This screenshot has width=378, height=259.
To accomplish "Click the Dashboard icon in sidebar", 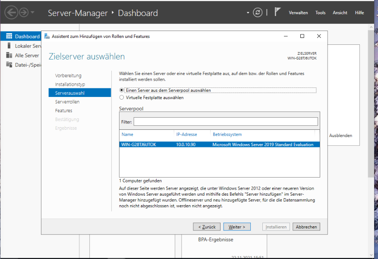I will tap(9, 37).
